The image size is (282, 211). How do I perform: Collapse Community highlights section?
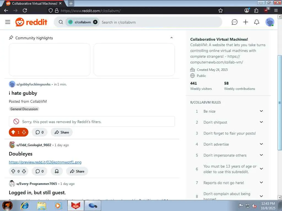point(171,38)
